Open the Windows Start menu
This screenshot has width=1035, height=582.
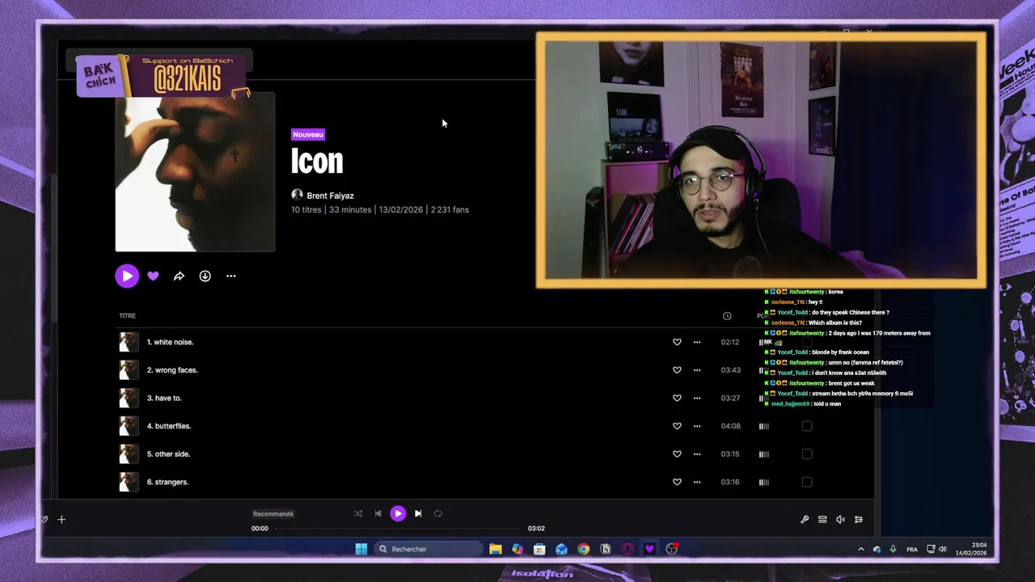[x=361, y=549]
